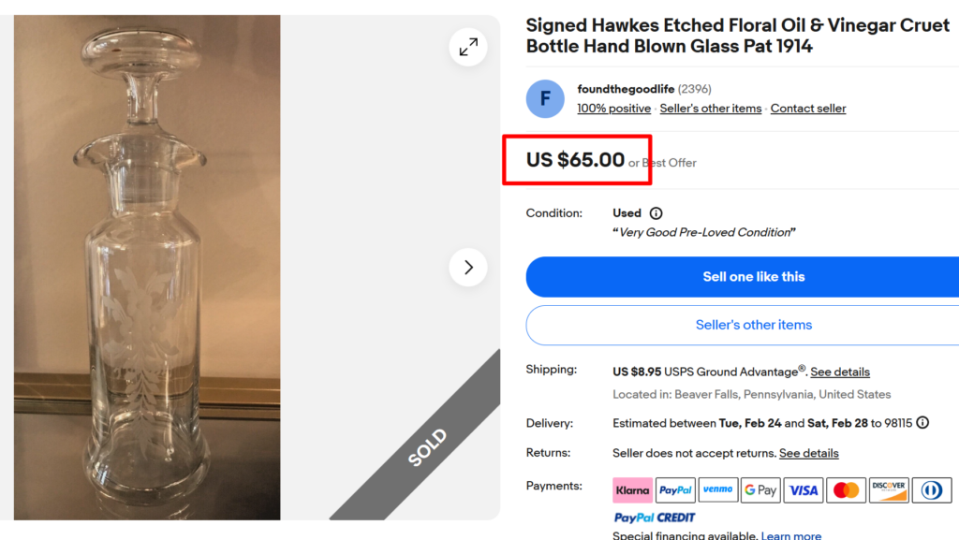Viewport: 959px width, 540px height.
Task: Open delivery estimate info icon
Action: pos(922,423)
